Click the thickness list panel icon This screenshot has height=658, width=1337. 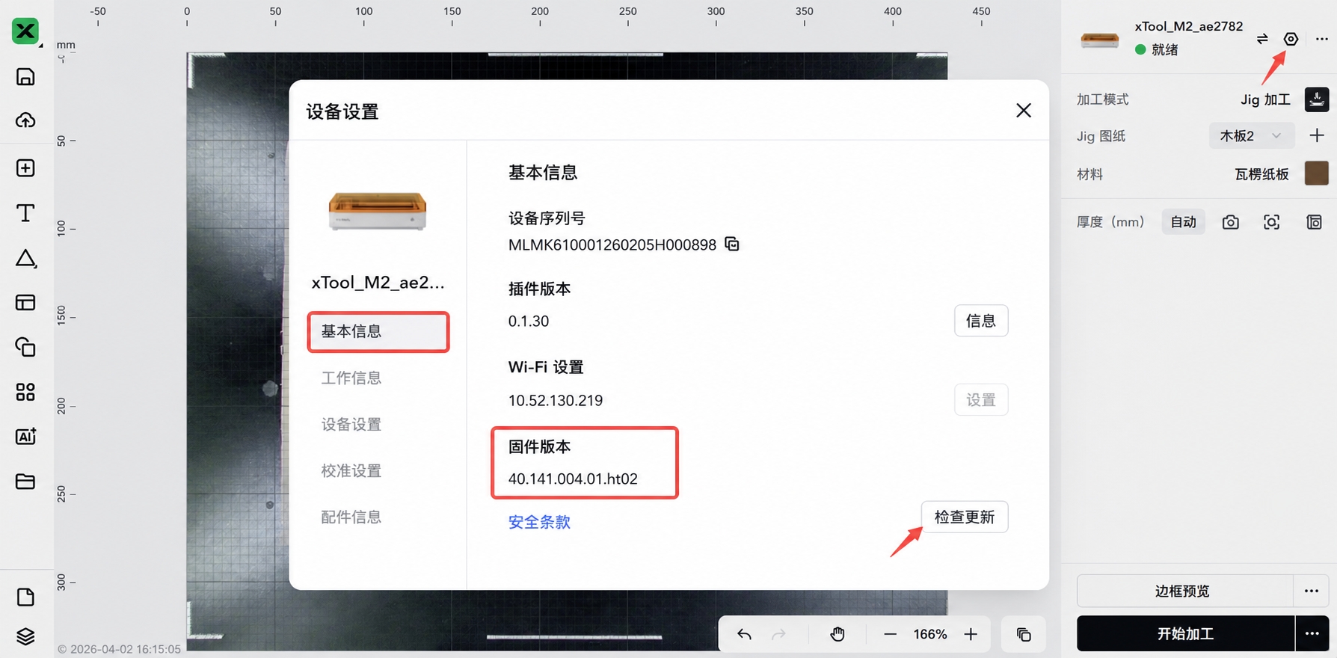(x=1314, y=222)
